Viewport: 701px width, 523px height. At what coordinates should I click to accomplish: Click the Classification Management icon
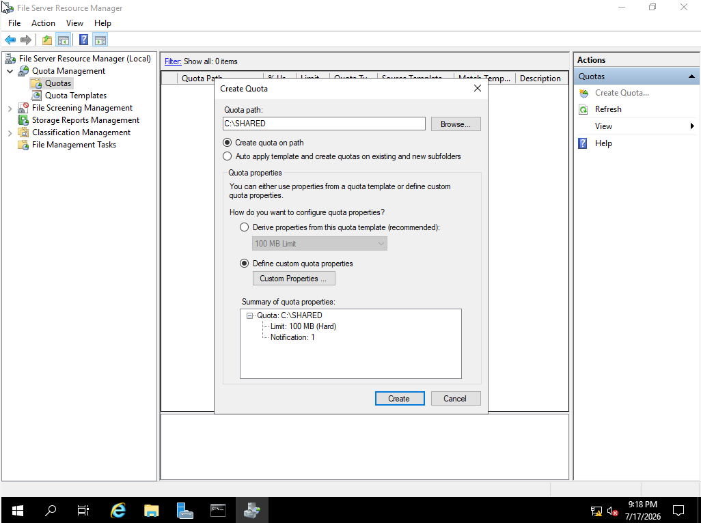point(23,132)
